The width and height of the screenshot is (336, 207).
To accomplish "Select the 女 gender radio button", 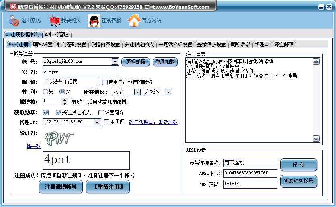I will click(x=62, y=92).
